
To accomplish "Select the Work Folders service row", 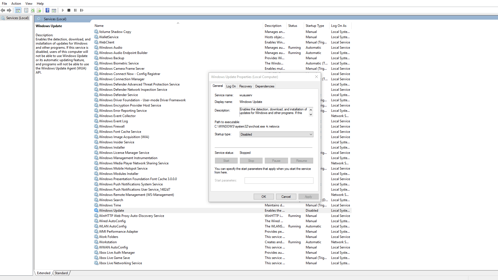I will coord(222,237).
